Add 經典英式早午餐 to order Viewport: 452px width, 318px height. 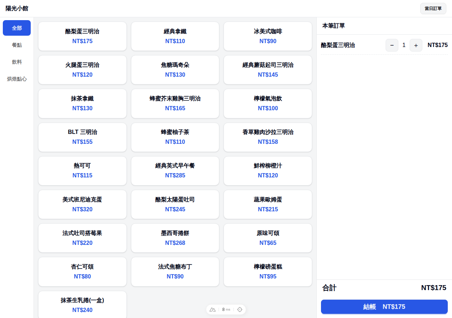(x=175, y=171)
